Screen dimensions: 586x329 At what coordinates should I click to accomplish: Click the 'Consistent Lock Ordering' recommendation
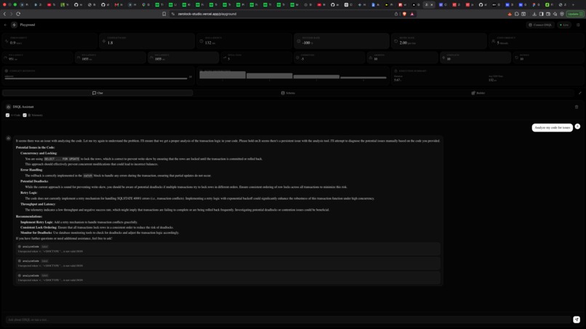click(39, 227)
